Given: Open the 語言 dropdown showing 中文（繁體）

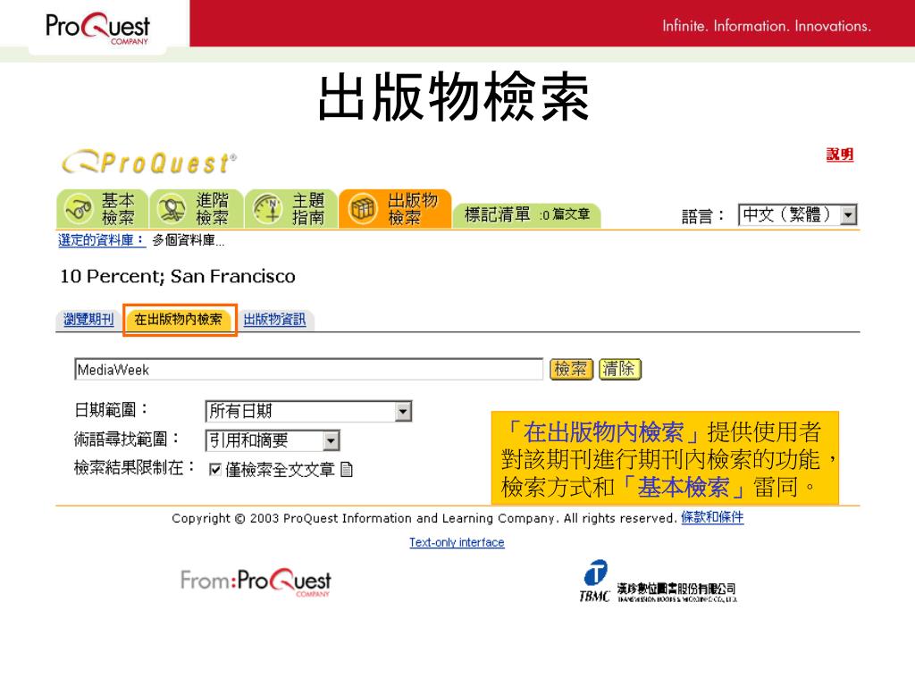Looking at the screenshot, I should pos(797,214).
